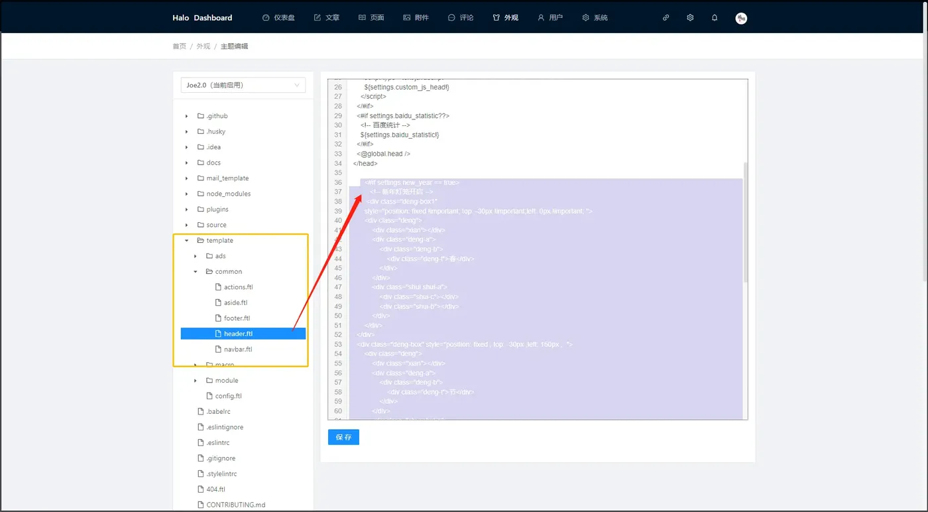This screenshot has width=928, height=512.
Task: Expand the ads folder arrow
Action: click(x=196, y=256)
